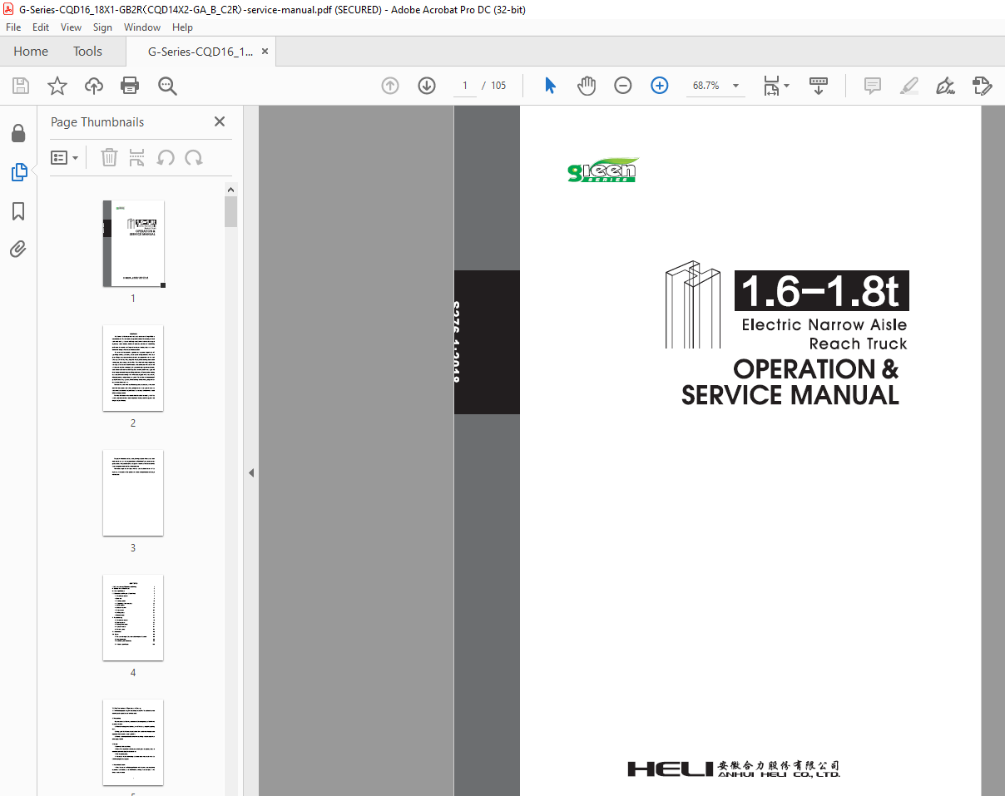The width and height of the screenshot is (1005, 796).
Task: Add a comment note
Action: click(873, 86)
